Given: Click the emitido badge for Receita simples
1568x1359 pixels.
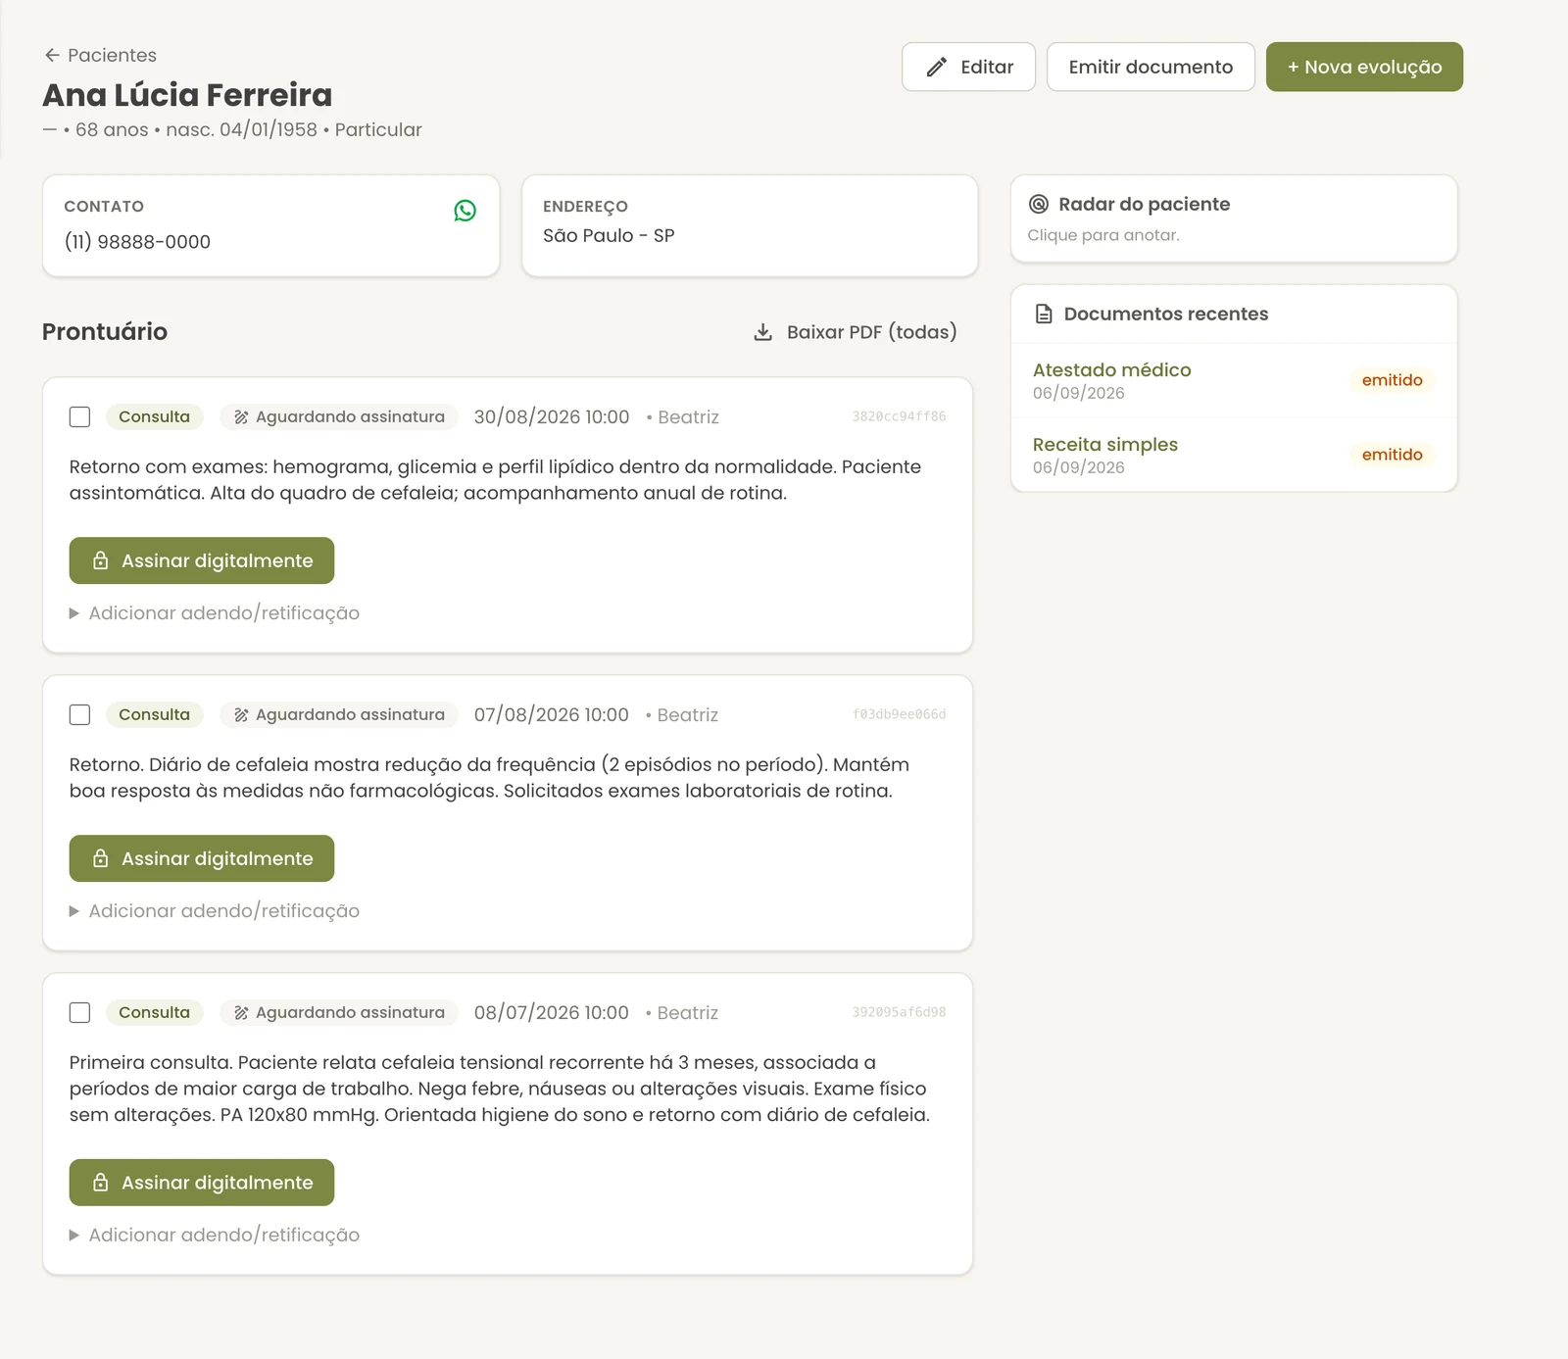Looking at the screenshot, I should tap(1392, 455).
